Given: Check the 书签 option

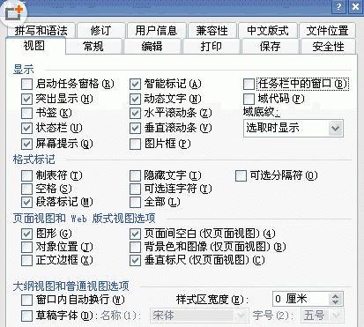Looking at the screenshot, I should point(26,113).
